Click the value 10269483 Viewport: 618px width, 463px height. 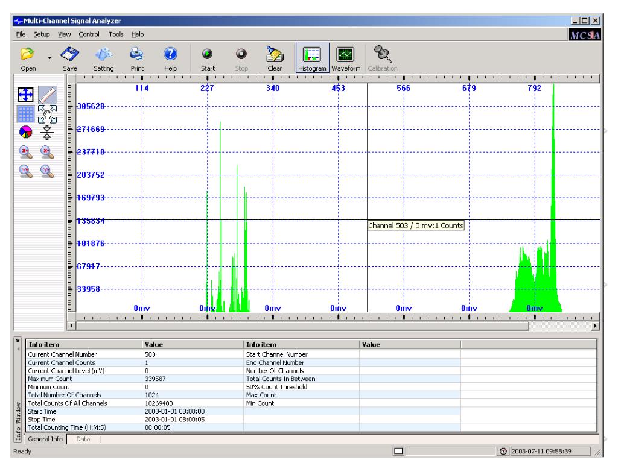click(159, 403)
